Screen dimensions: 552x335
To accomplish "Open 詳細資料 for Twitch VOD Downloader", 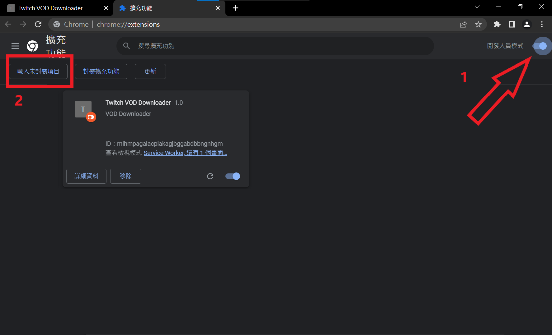I will pos(86,176).
